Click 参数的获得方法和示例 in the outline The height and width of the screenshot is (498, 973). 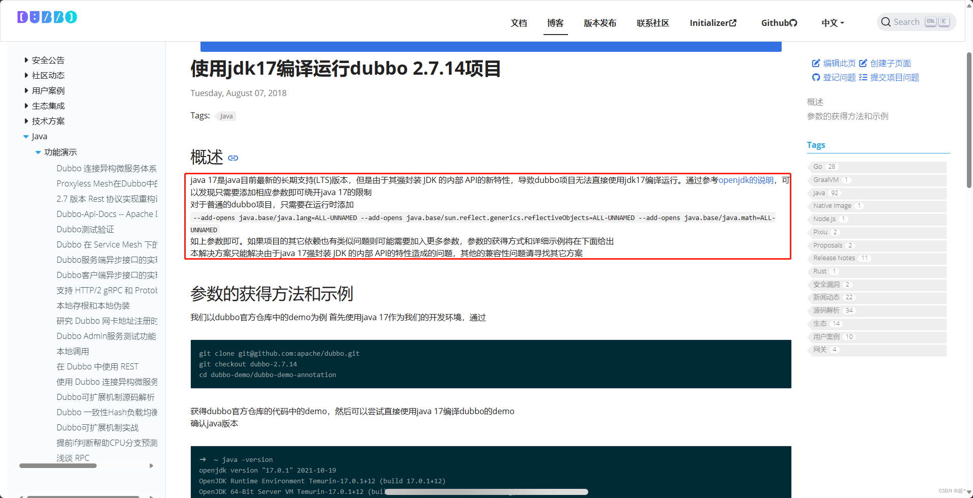click(848, 116)
